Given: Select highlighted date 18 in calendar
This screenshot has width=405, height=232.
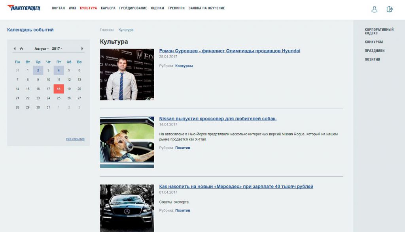Looking at the screenshot, I should [x=59, y=89].
